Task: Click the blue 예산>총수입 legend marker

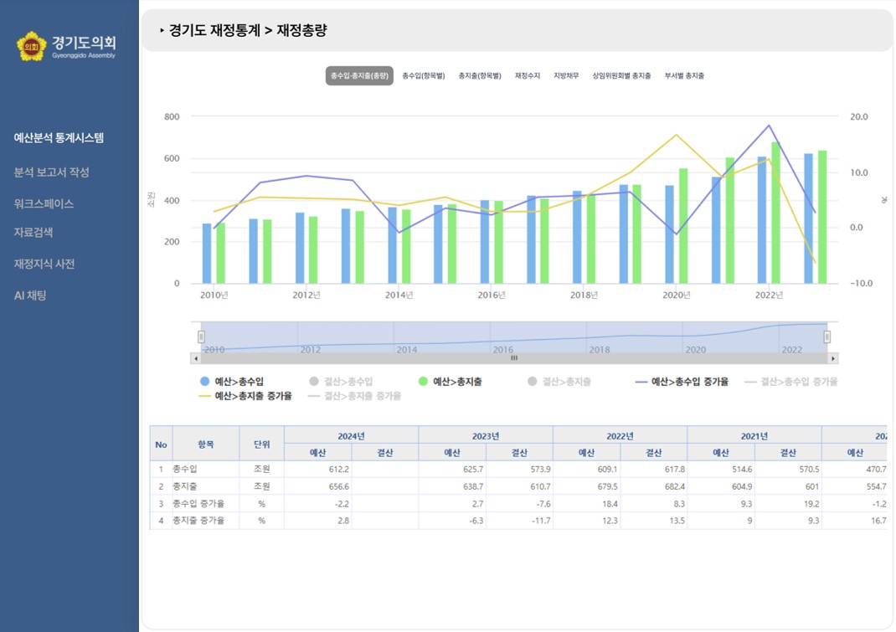Action: pos(204,382)
